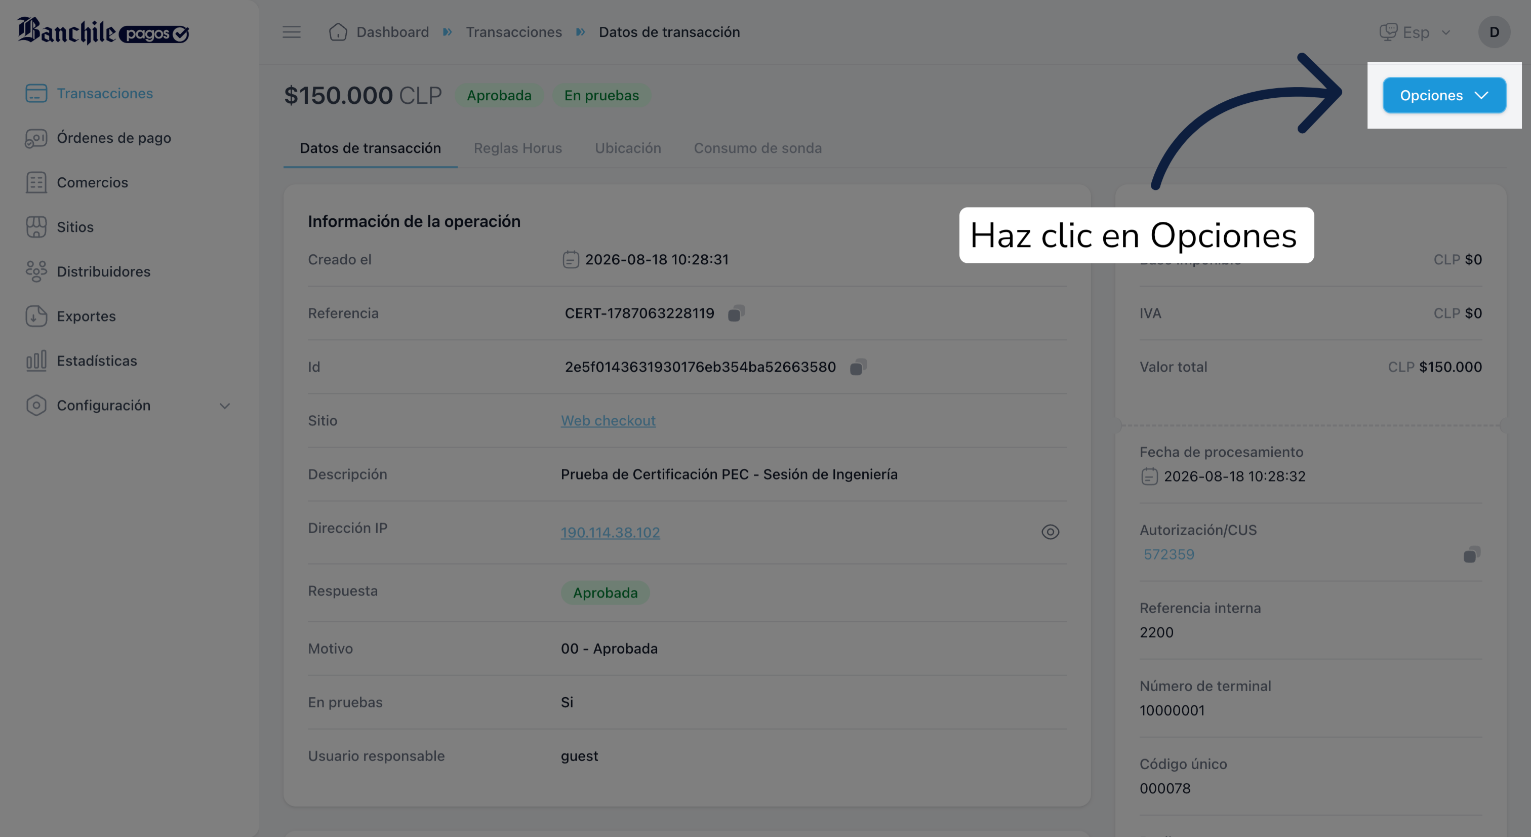Click the Usuario responsable value guest
Image resolution: width=1531 pixels, height=837 pixels.
coord(580,756)
